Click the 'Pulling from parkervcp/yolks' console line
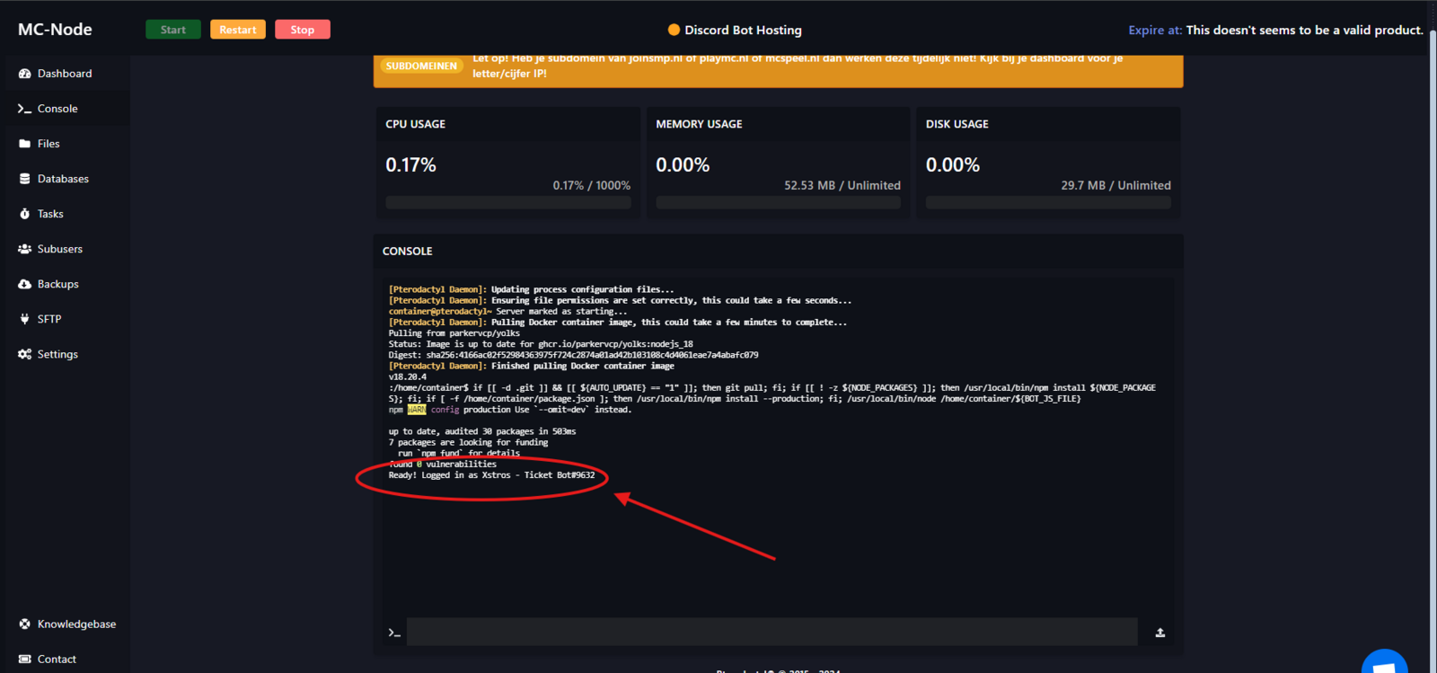 454,333
